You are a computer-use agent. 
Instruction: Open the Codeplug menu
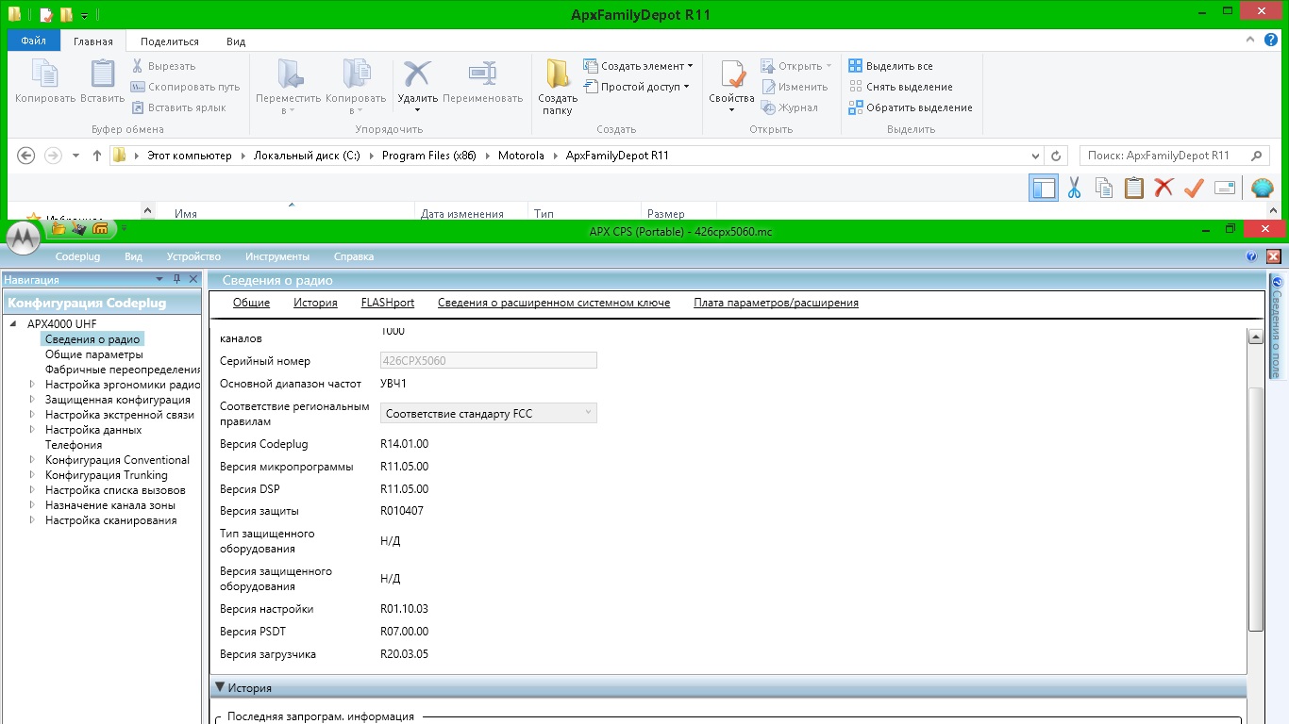[77, 256]
